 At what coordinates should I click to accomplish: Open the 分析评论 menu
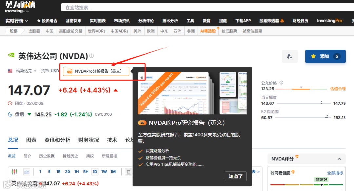pos(146,21)
